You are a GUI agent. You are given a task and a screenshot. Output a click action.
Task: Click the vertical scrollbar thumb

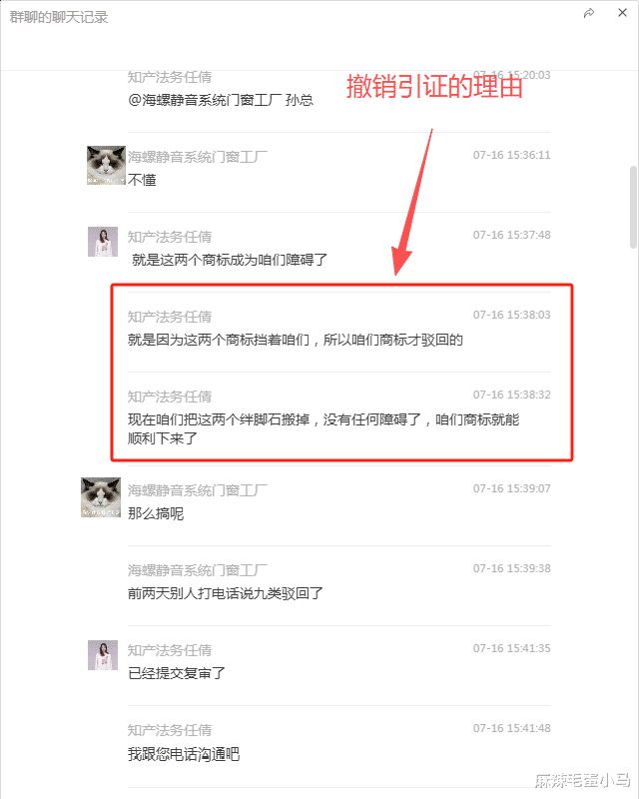[633, 207]
